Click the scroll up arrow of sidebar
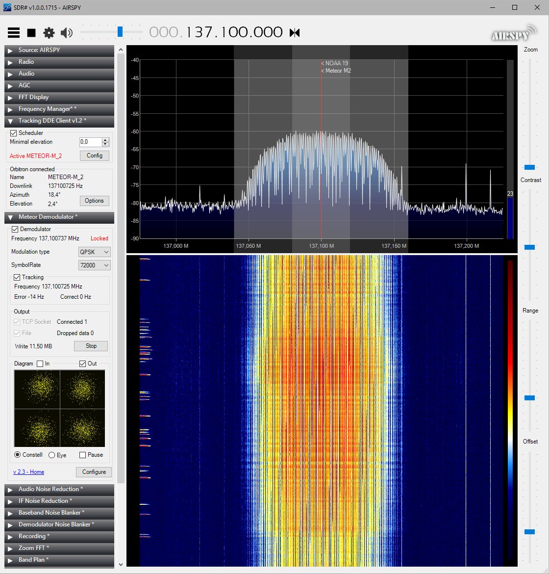 coord(121,50)
